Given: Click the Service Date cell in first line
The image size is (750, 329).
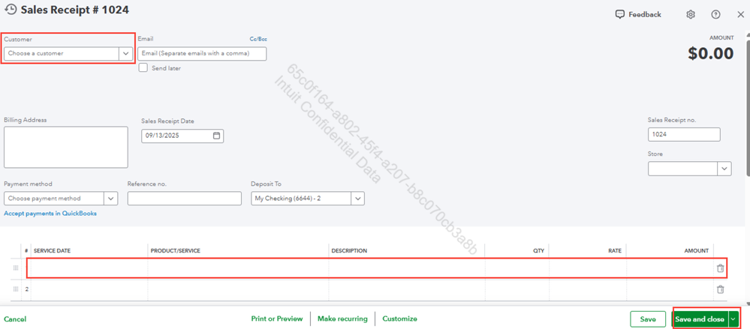Looking at the screenshot, I should tap(89, 268).
